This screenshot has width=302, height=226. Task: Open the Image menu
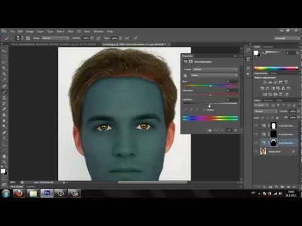[x=30, y=31]
